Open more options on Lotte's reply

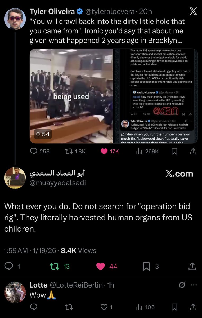(194, 285)
